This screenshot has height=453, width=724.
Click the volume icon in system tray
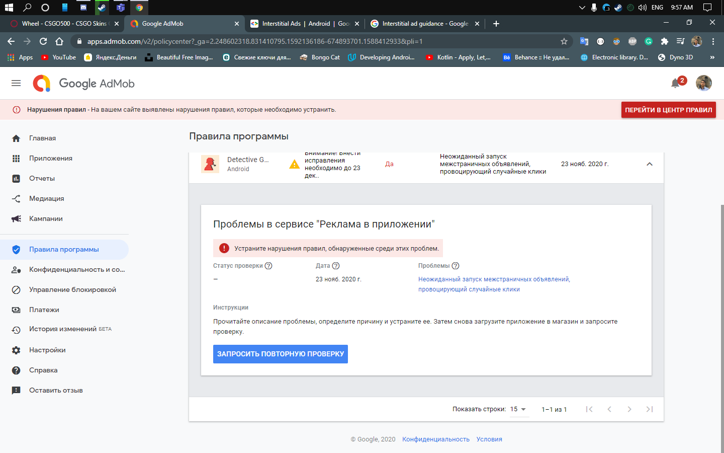(x=643, y=8)
